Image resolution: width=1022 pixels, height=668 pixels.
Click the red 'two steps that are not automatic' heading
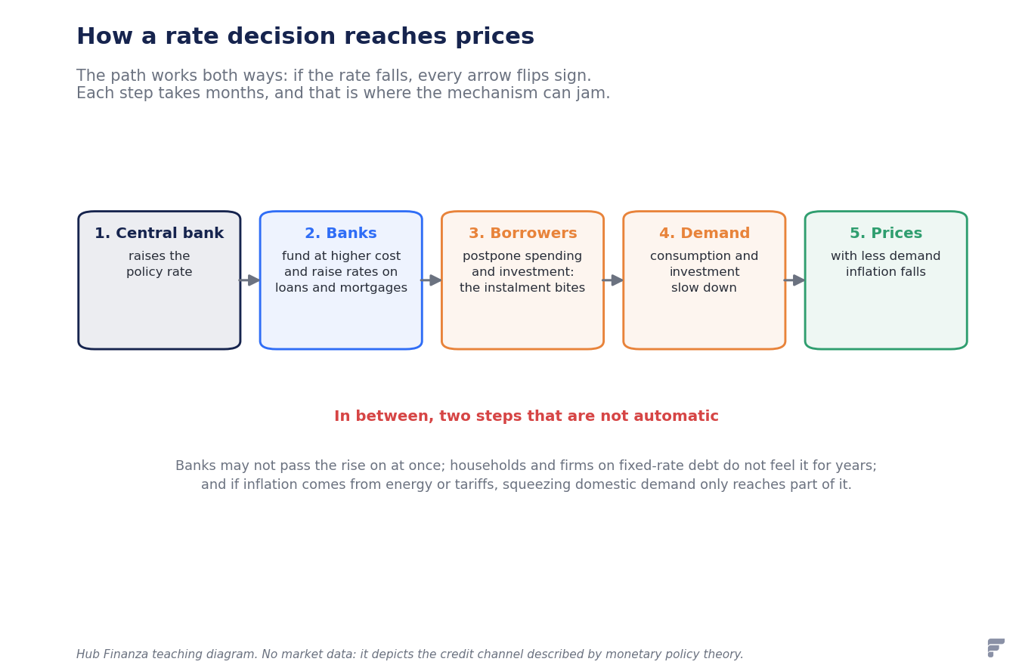tap(526, 416)
